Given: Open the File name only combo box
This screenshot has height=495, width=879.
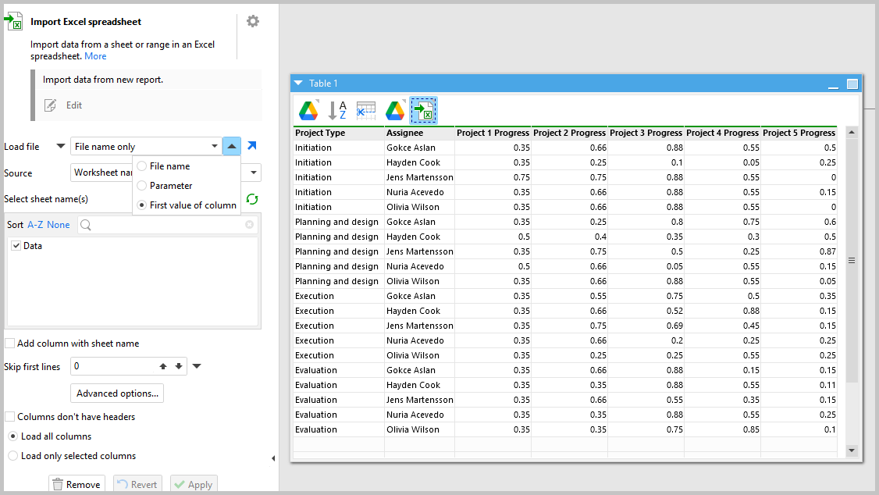Looking at the screenshot, I should [146, 146].
